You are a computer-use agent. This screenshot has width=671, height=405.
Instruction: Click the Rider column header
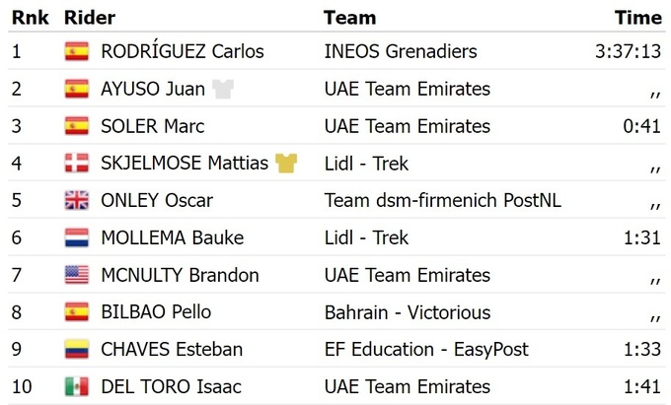[89, 18]
